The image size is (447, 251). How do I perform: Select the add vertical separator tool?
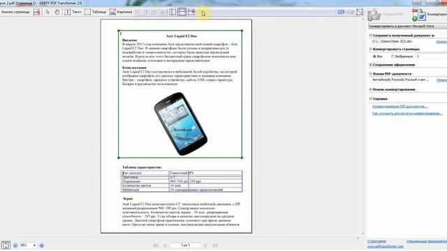coord(173,12)
